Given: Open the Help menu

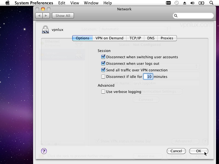Looking at the screenshot, I should coord(108,3).
